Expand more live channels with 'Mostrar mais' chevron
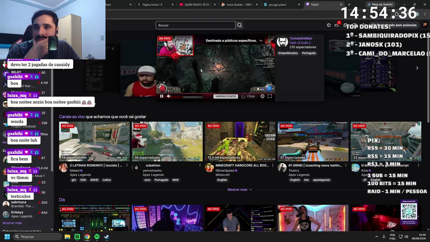 [240, 190]
